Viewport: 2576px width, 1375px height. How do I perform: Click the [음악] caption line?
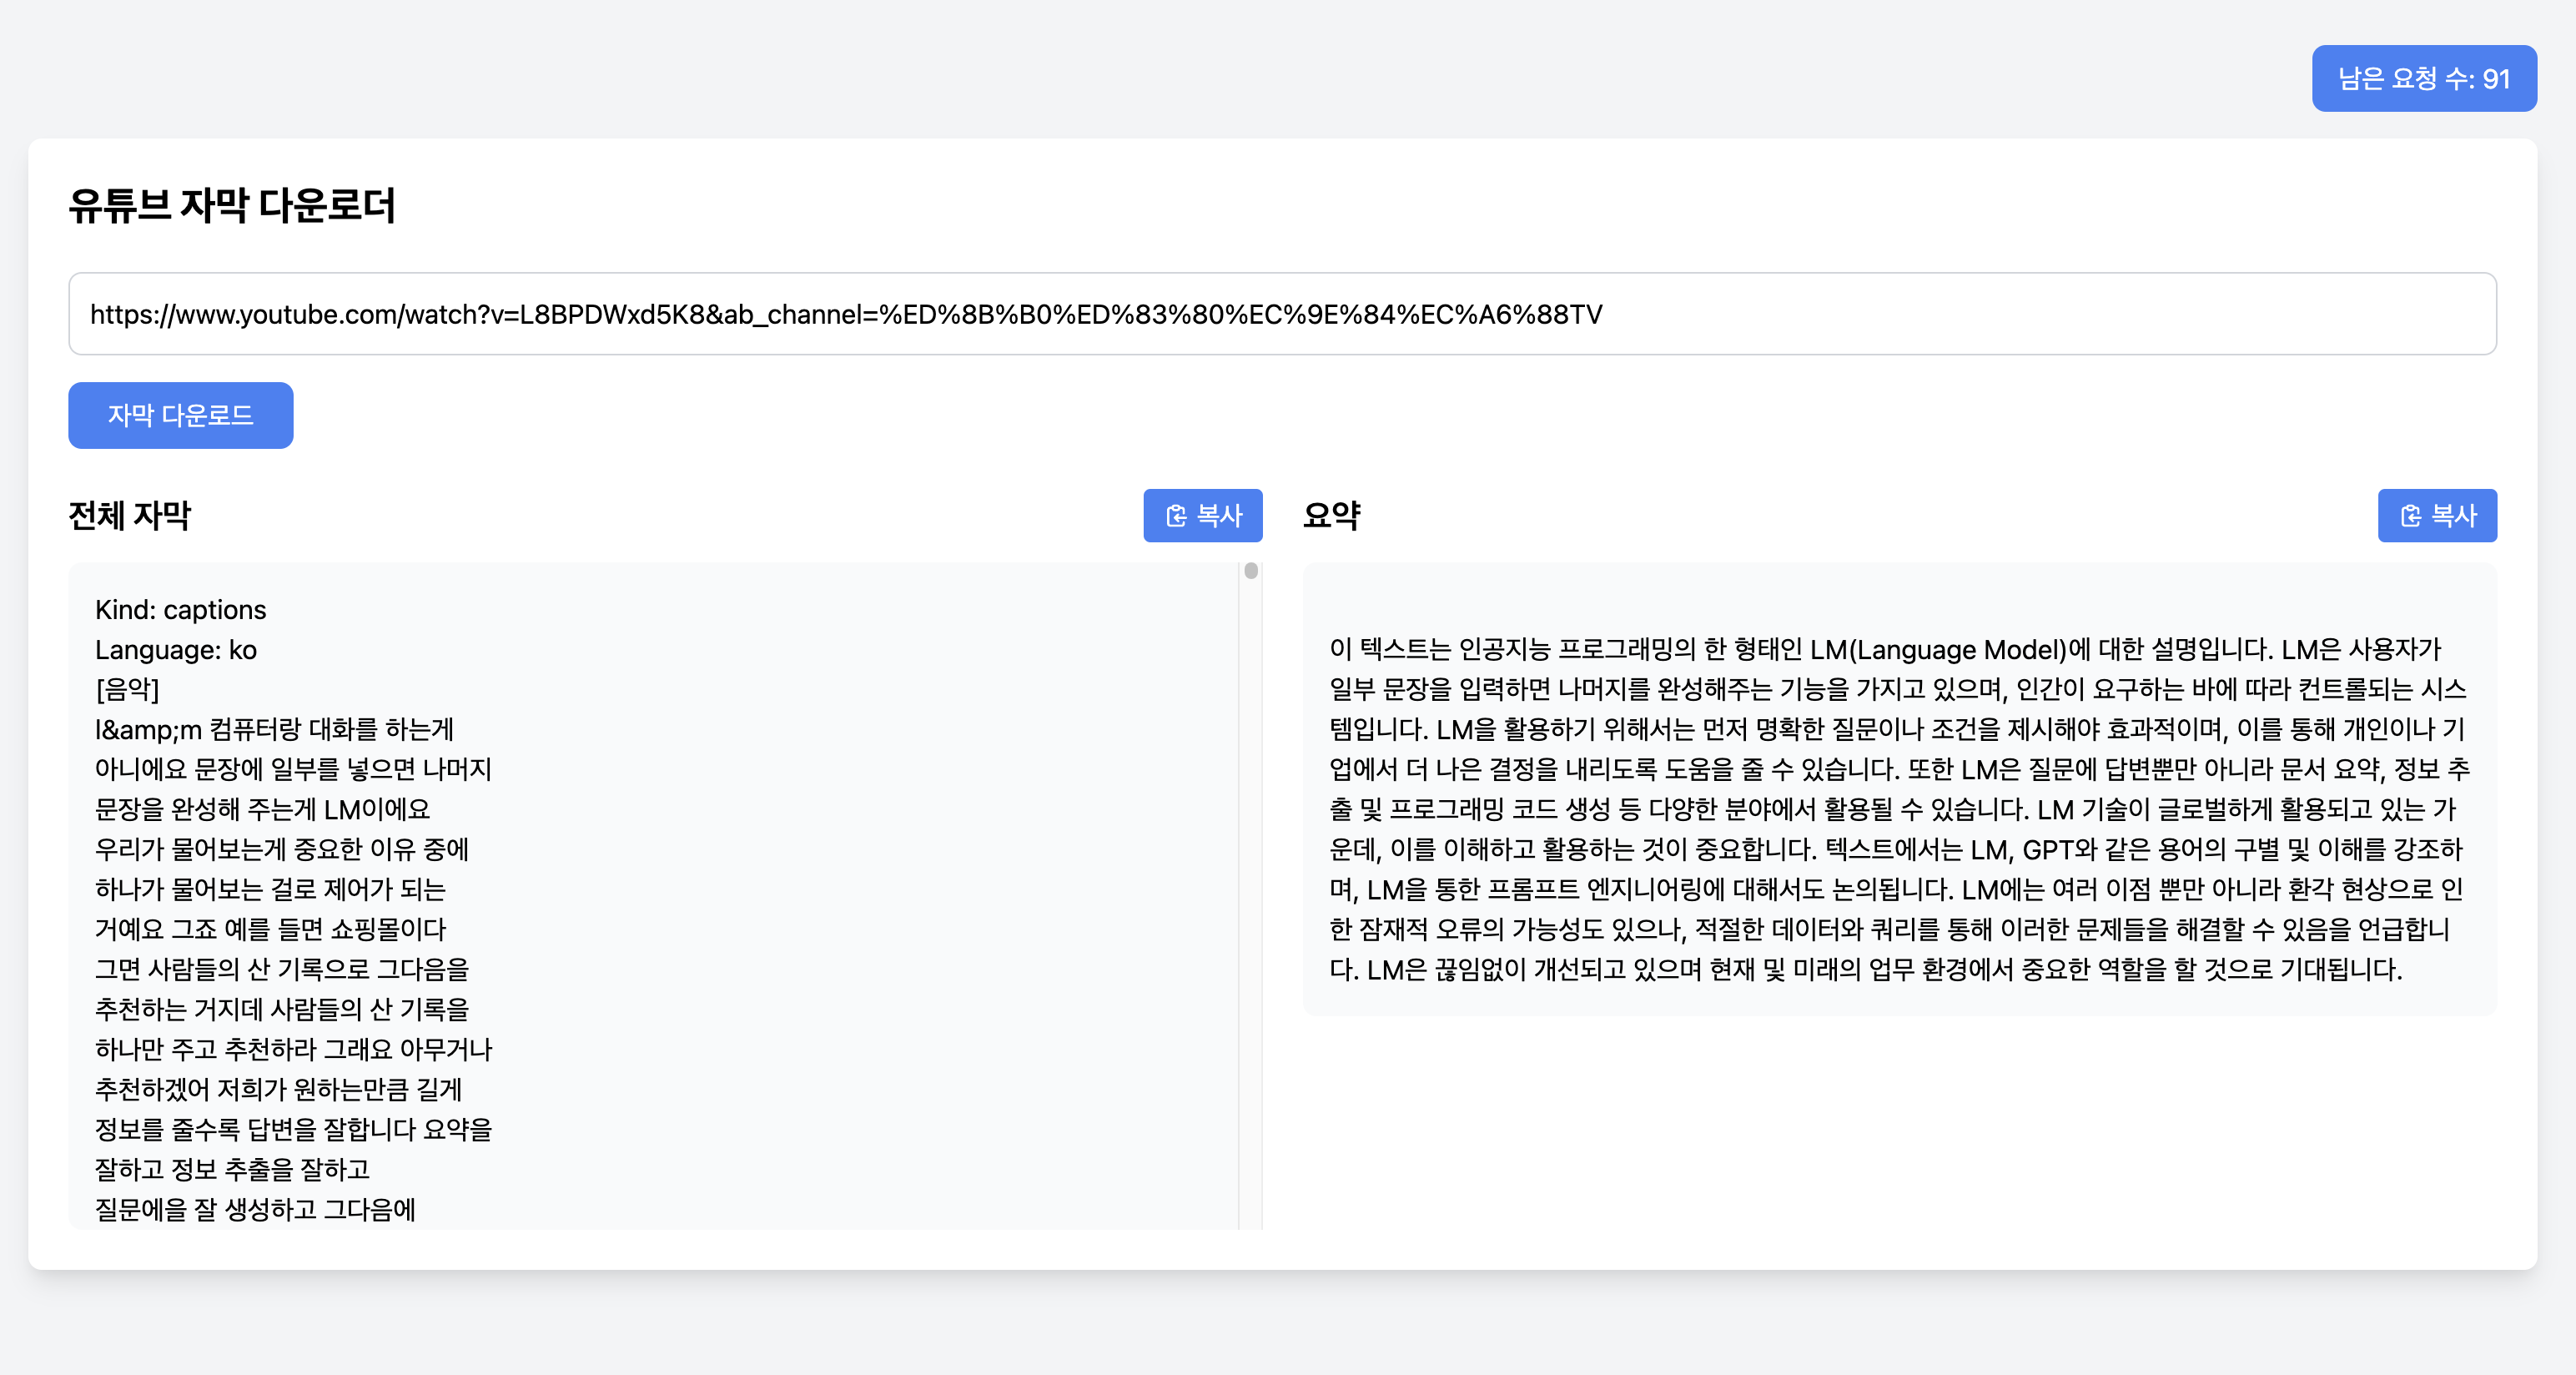127,690
